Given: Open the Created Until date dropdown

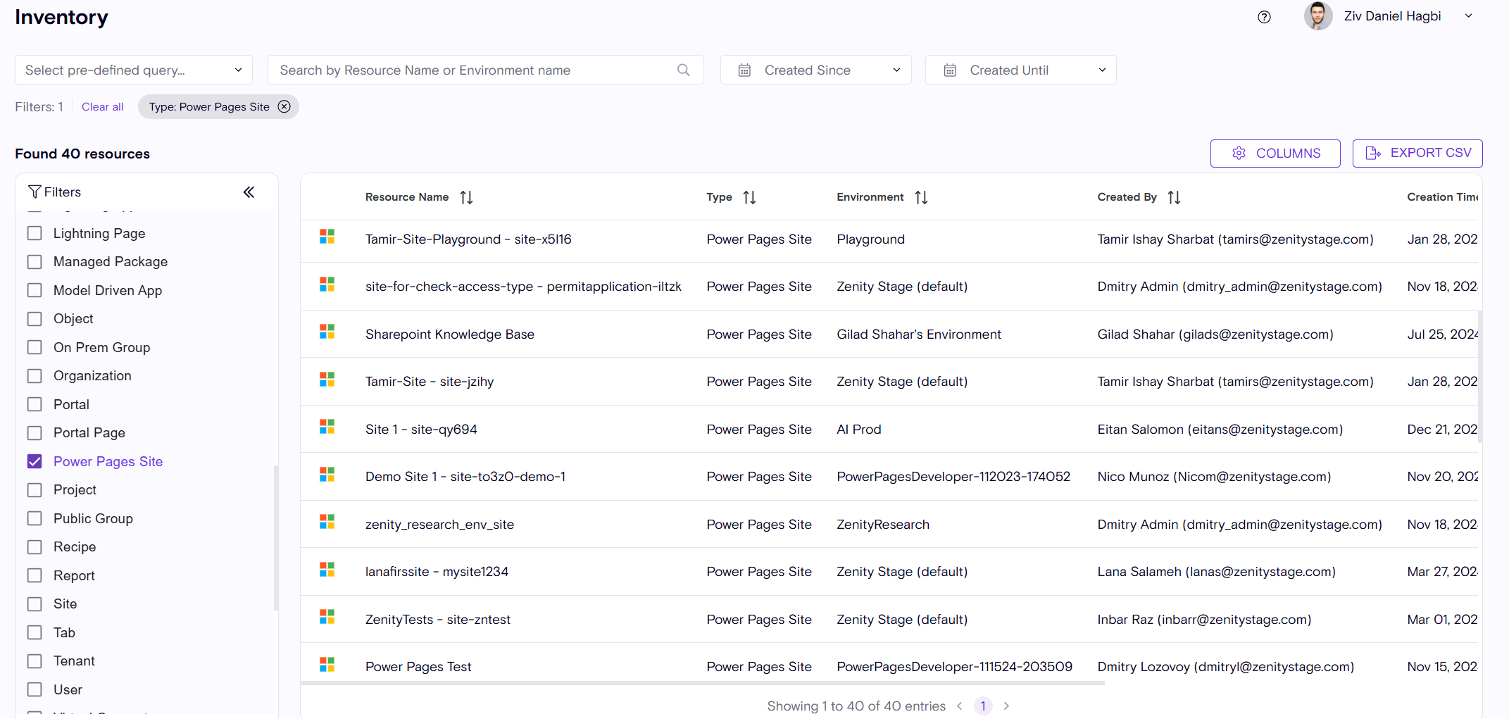Looking at the screenshot, I should click(1020, 70).
